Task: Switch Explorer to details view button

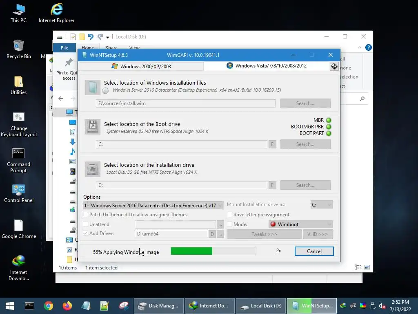Action: coord(358,267)
